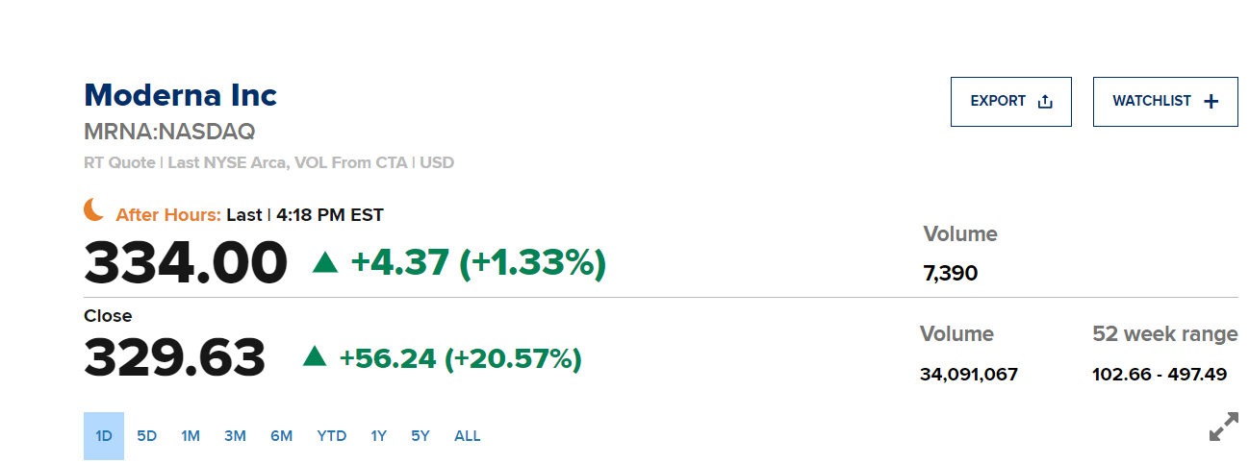The height and width of the screenshot is (464, 1249).
Task: Switch chart to 6M range
Action: [x=281, y=436]
